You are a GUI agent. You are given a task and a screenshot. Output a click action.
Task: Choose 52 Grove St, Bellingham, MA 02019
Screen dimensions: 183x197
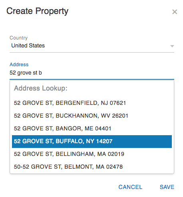click(x=92, y=154)
